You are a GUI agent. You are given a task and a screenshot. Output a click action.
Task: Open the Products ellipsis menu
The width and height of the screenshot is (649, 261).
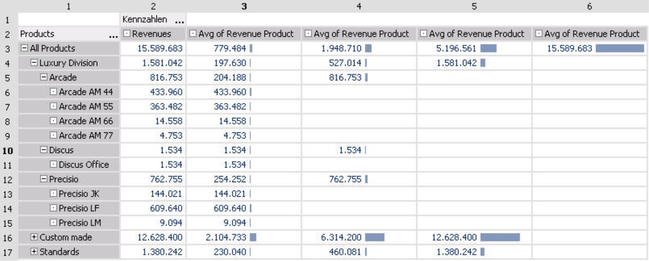click(x=113, y=36)
